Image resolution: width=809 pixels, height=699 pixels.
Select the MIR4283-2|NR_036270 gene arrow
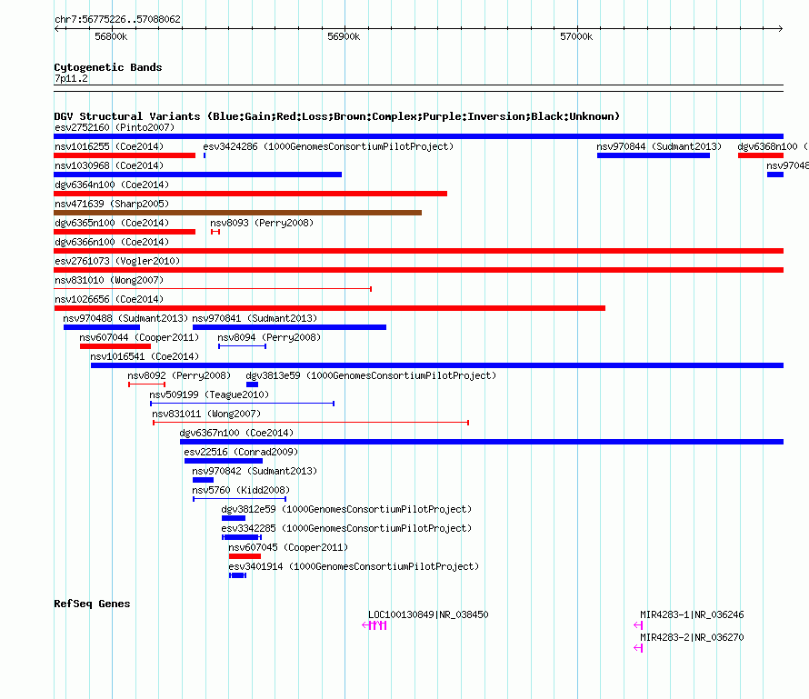coord(638,648)
